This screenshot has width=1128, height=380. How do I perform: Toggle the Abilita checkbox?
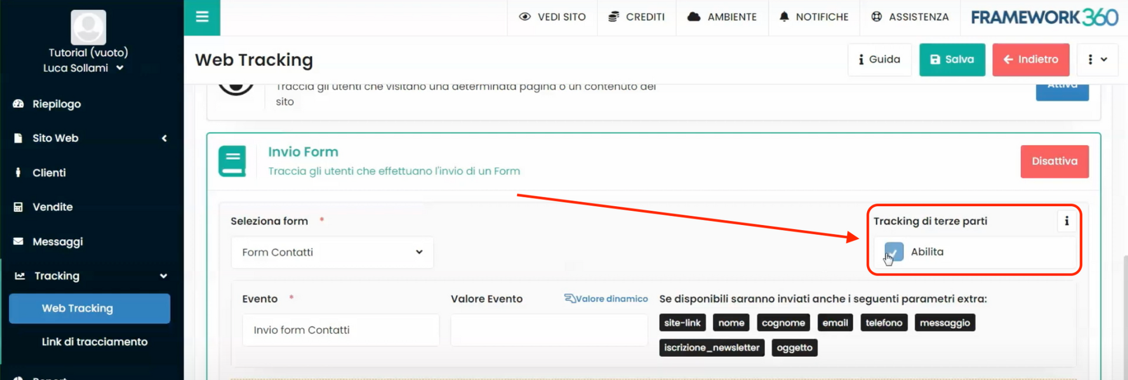click(x=894, y=252)
